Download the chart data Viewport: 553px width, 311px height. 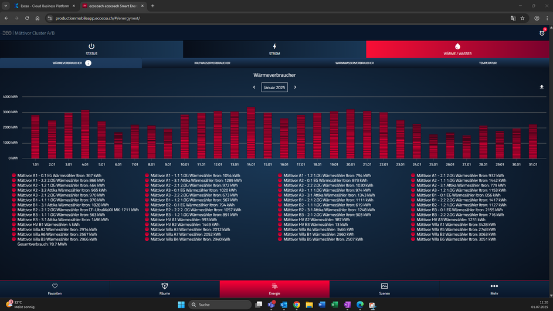[542, 87]
